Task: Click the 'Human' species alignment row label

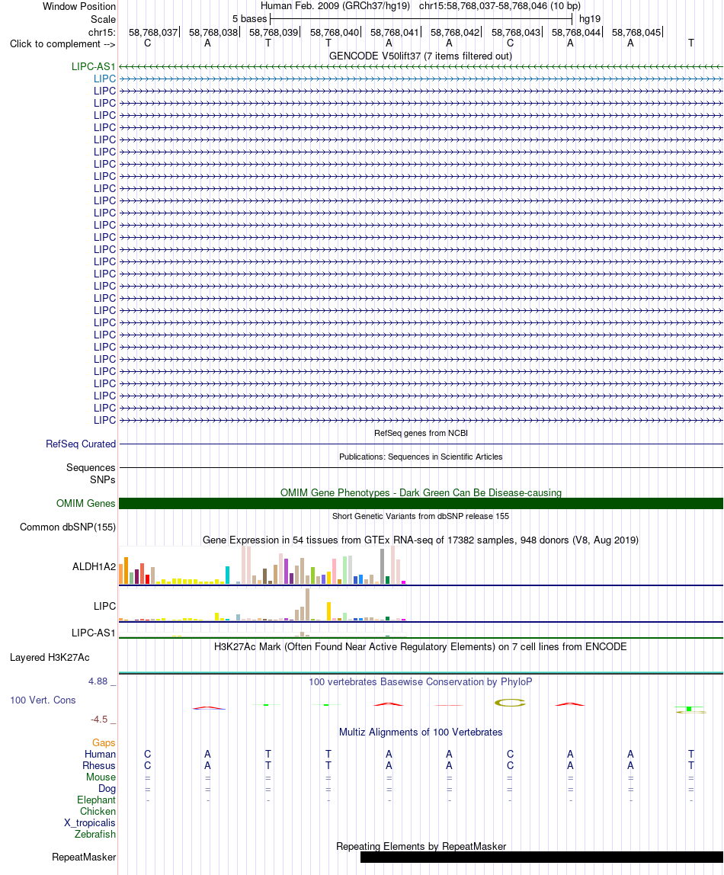Action: [x=101, y=755]
